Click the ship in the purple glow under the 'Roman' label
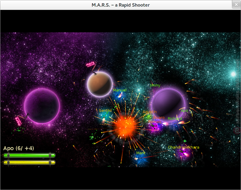The height and width of the screenshot is (190, 241). click(154, 127)
